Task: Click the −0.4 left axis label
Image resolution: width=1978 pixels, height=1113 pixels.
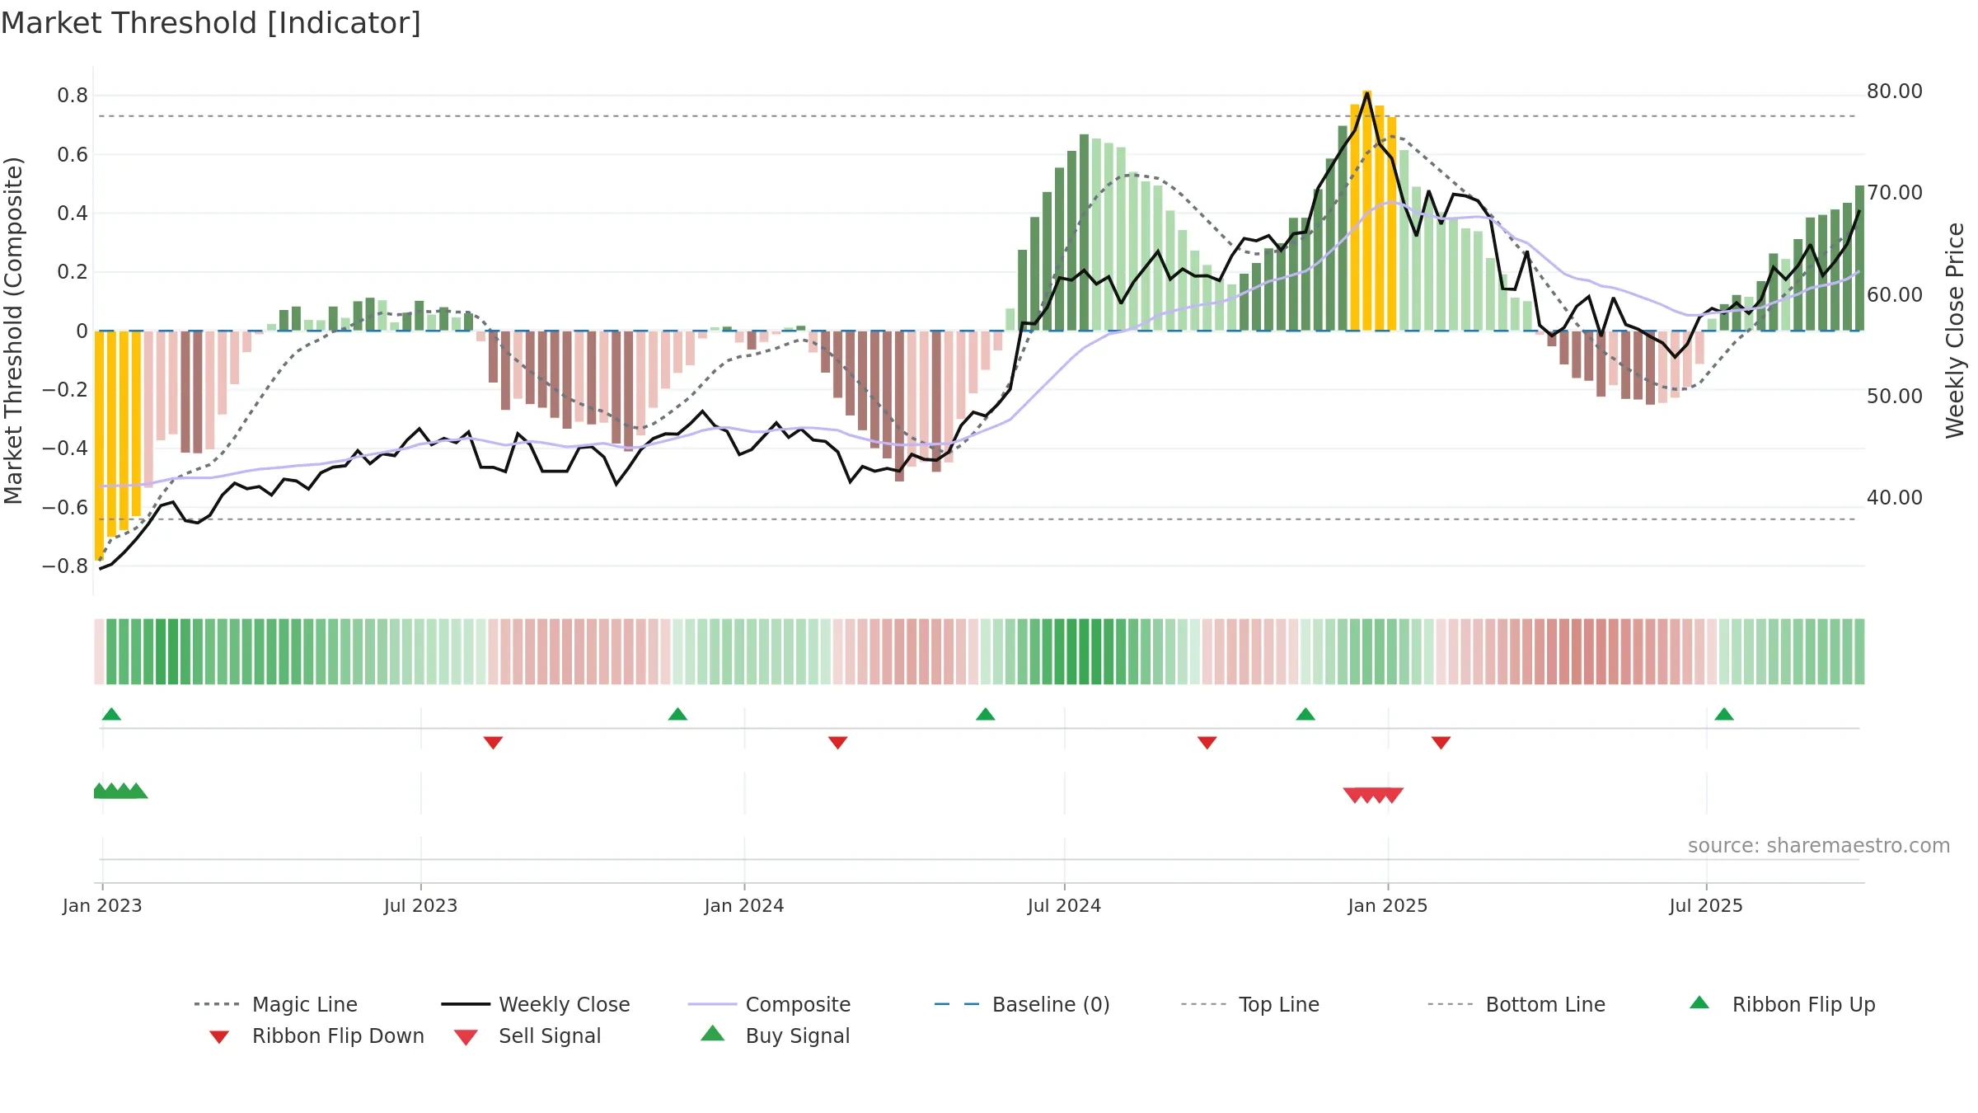Action: [x=65, y=448]
